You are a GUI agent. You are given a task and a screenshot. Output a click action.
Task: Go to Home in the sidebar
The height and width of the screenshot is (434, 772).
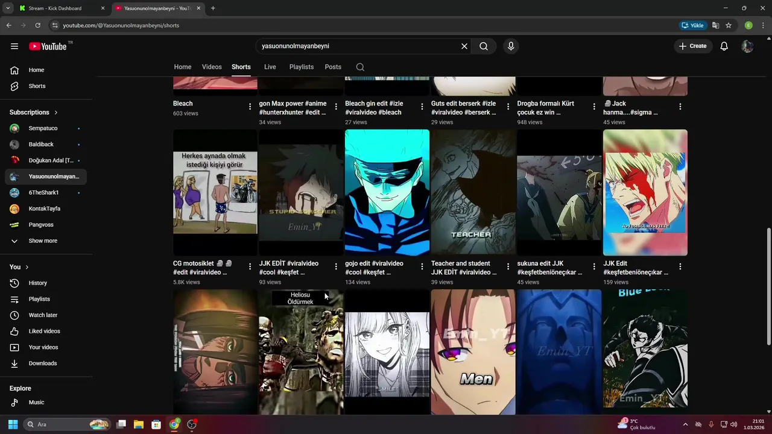[x=46, y=70]
